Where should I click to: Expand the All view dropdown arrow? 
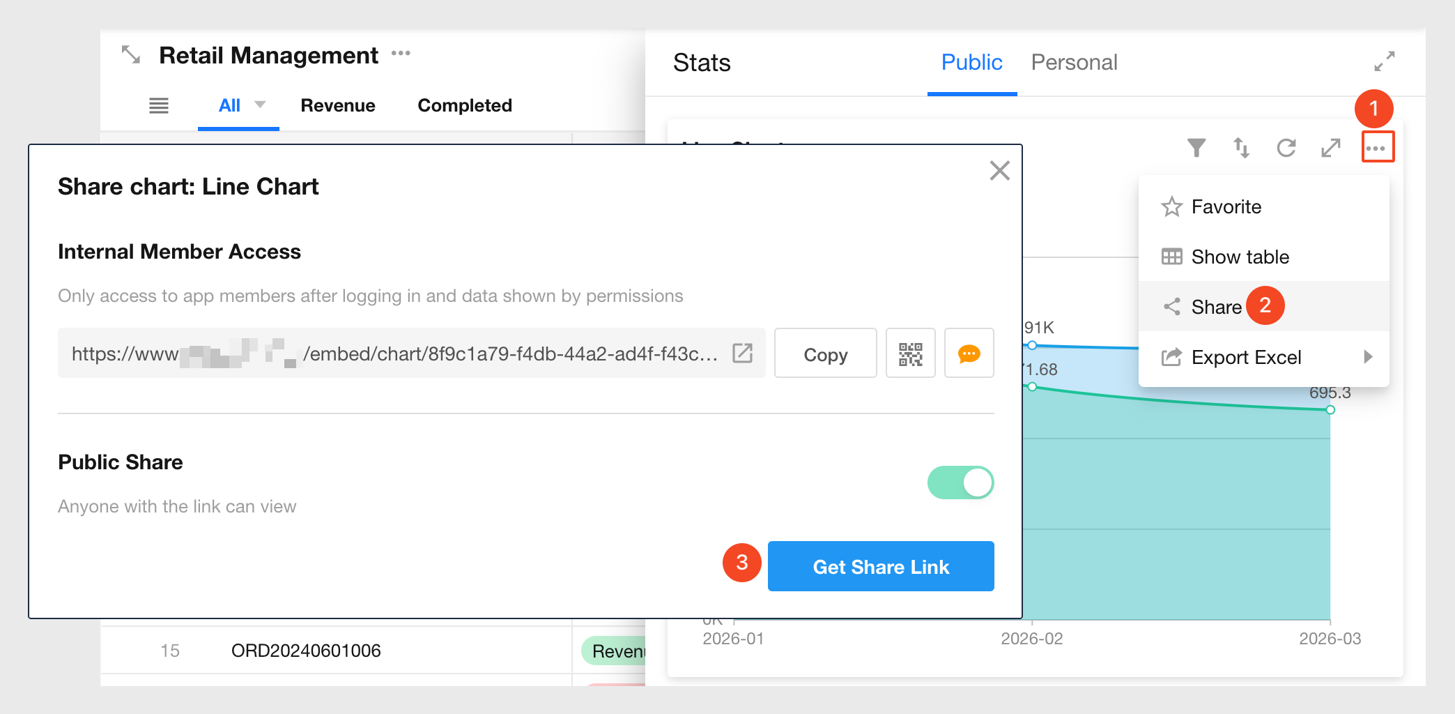tap(260, 105)
